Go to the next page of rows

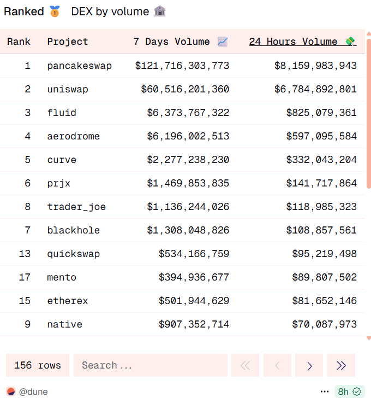click(309, 365)
